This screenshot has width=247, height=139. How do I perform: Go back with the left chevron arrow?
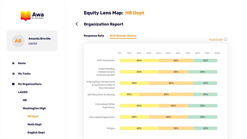[77, 24]
